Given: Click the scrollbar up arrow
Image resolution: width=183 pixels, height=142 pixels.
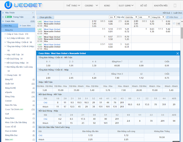Looking at the screenshot, I should [x=182, y=21].
